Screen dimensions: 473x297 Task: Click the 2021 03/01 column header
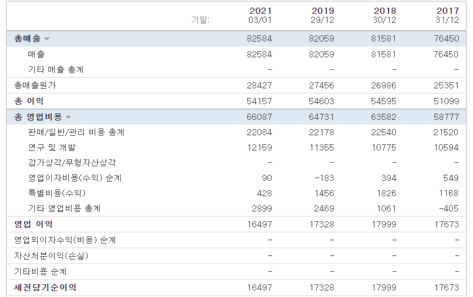point(261,15)
